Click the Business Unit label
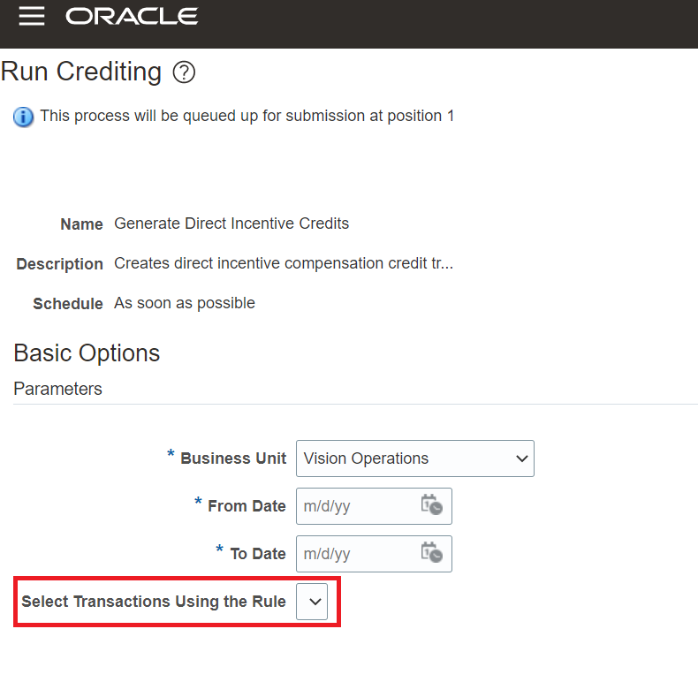Viewport: 698px width, 682px height. [x=233, y=458]
